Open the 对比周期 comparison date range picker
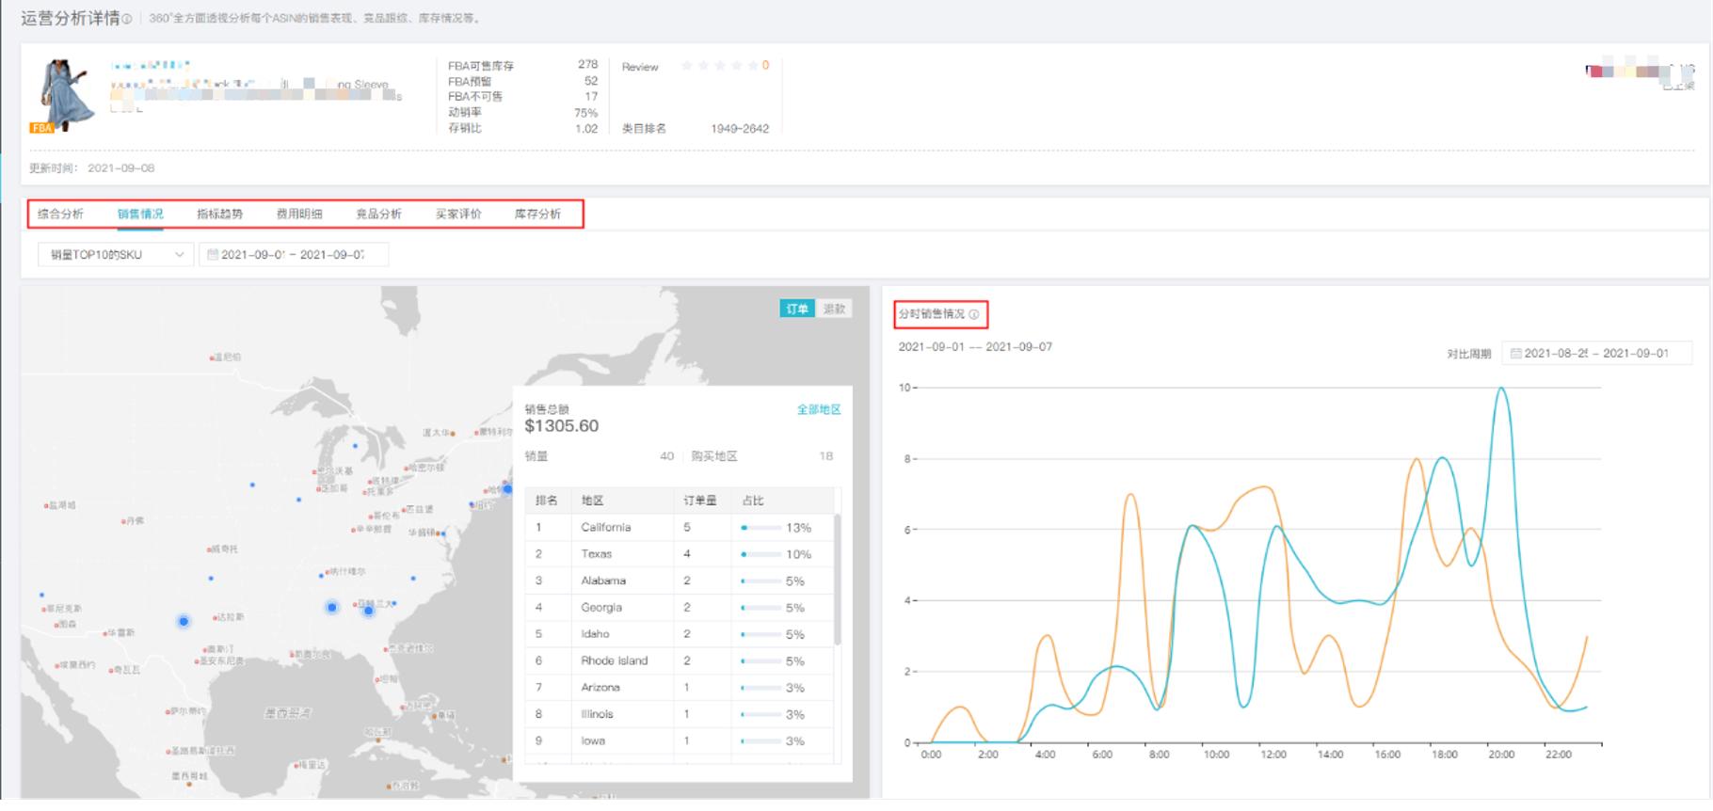 1596,354
